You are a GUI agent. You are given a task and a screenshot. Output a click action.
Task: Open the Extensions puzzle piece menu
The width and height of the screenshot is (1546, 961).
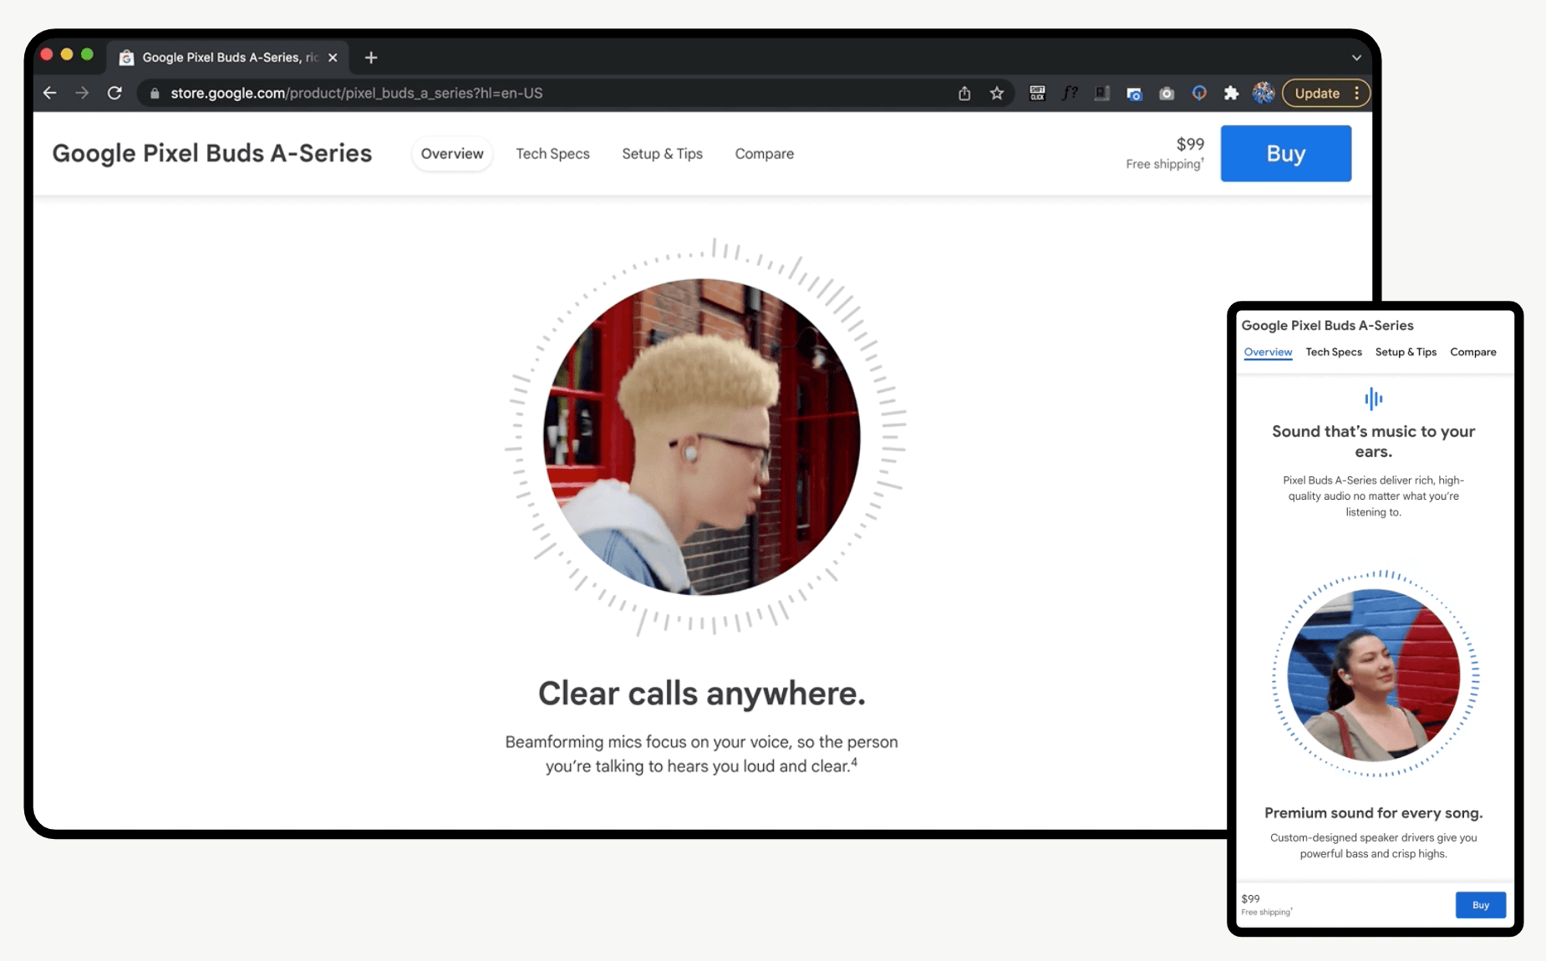click(1231, 93)
